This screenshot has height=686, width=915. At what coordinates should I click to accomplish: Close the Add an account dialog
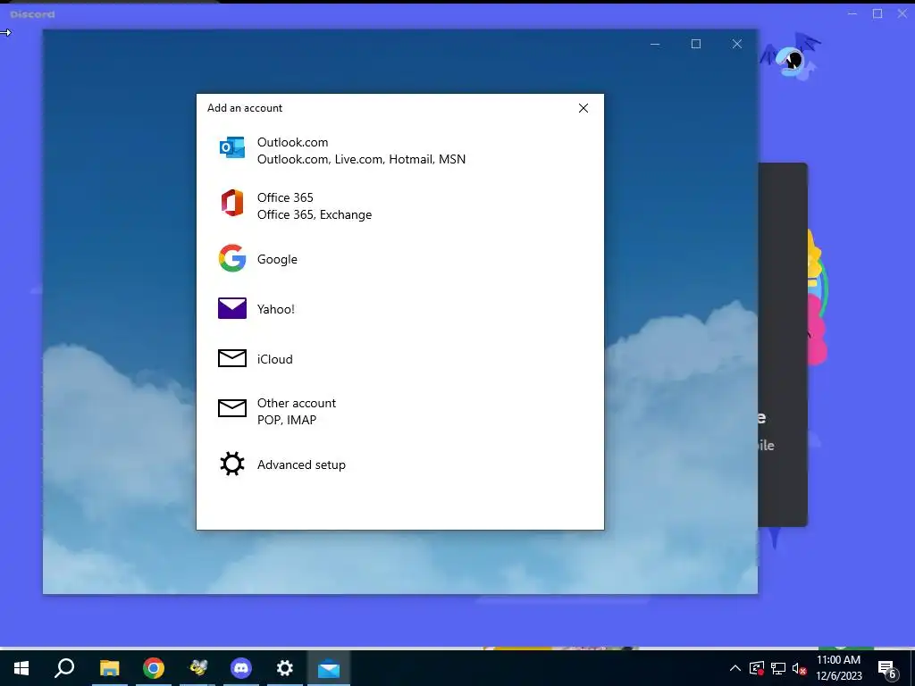[583, 108]
